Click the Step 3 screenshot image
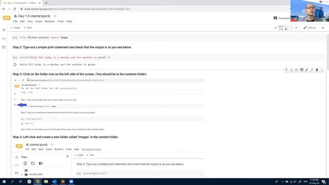This screenshot has width=329, height=185. pos(108,105)
